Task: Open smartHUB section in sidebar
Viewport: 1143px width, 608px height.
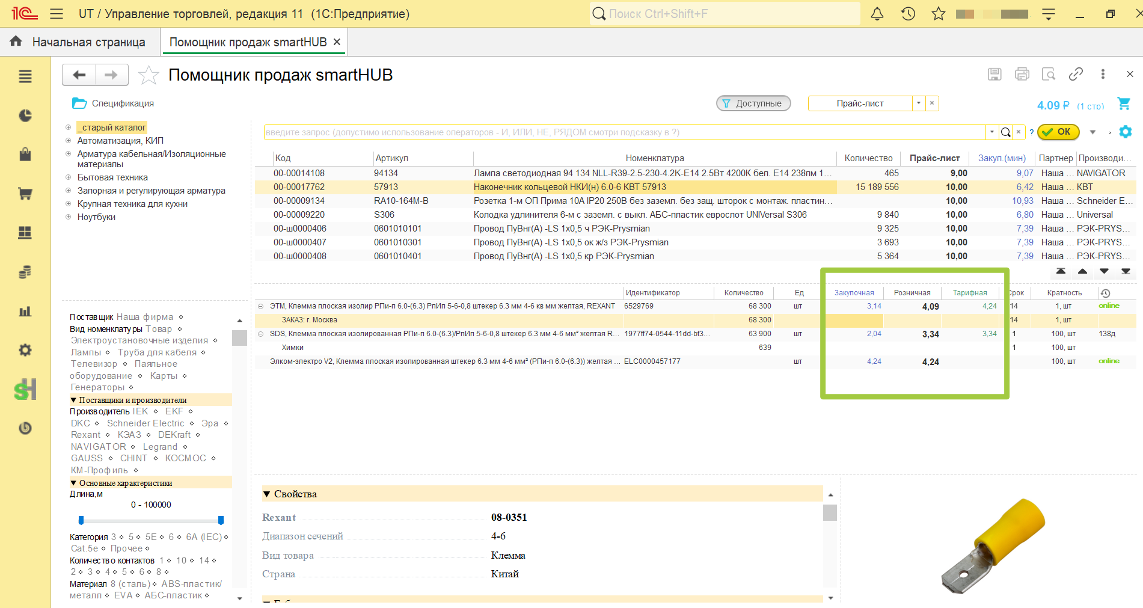Action: tap(25, 390)
